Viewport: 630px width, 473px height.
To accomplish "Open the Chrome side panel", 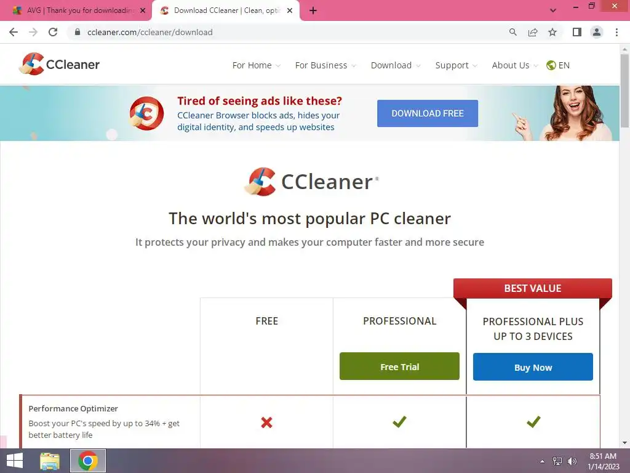I will (x=577, y=32).
